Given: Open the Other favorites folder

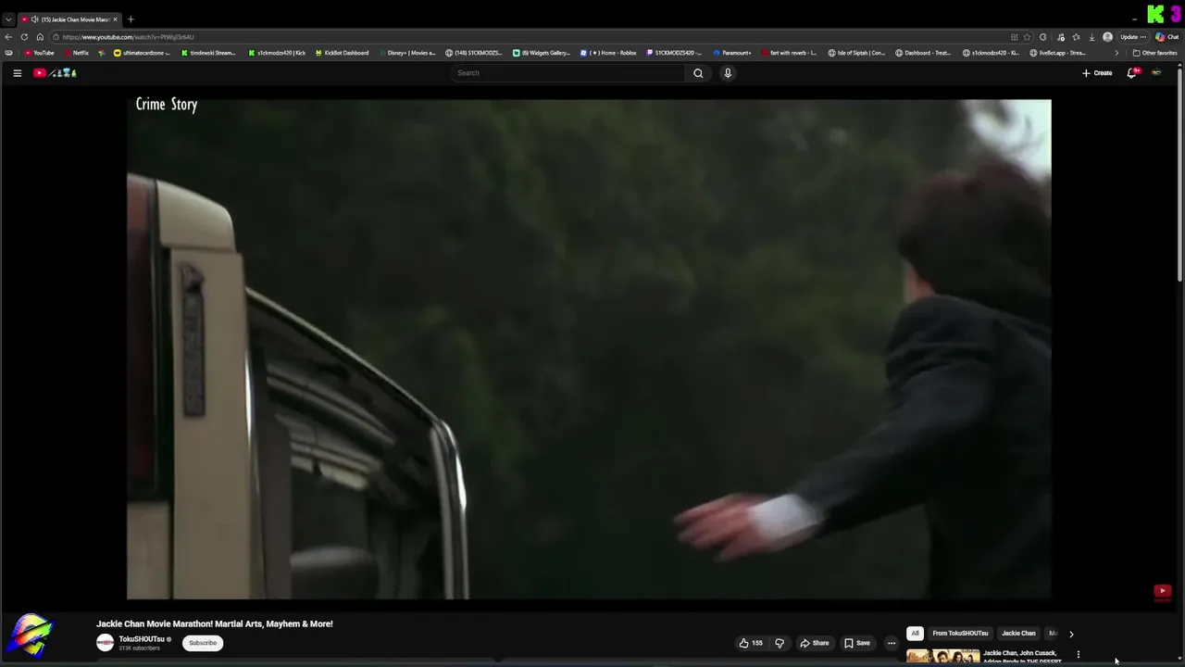Looking at the screenshot, I should [1154, 53].
